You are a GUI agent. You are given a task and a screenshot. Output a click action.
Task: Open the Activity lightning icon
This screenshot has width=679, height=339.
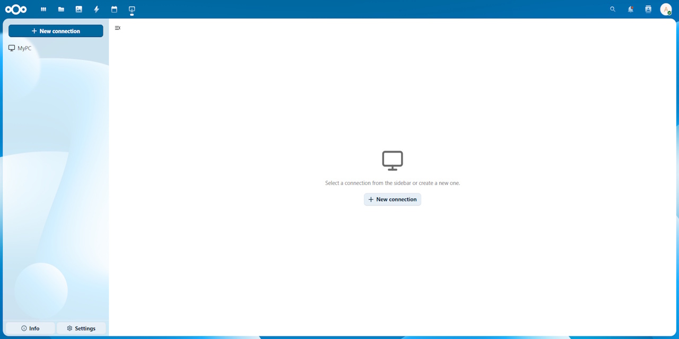click(x=97, y=10)
